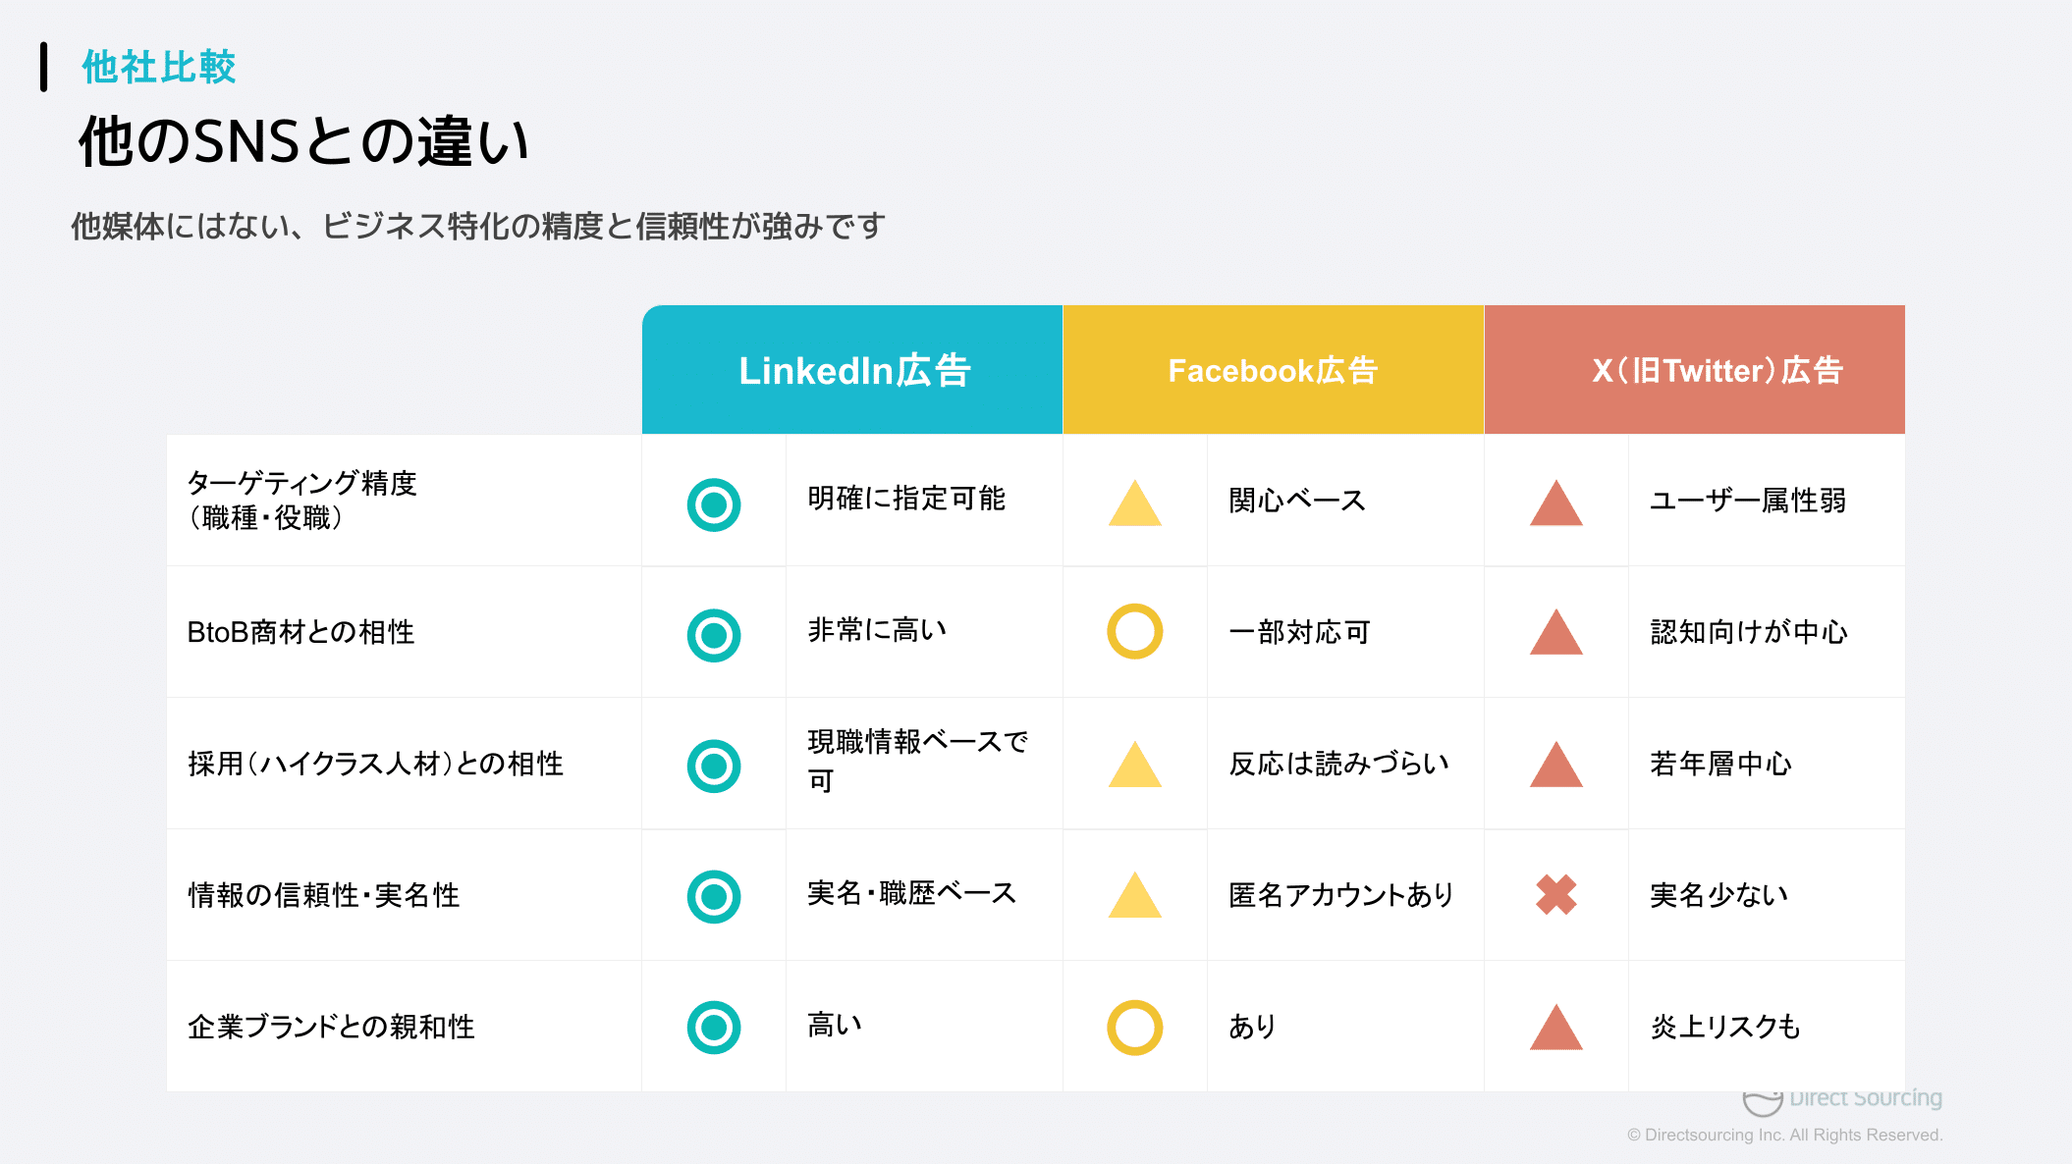Click the 現職情報ベースで可 cell text

point(918,761)
